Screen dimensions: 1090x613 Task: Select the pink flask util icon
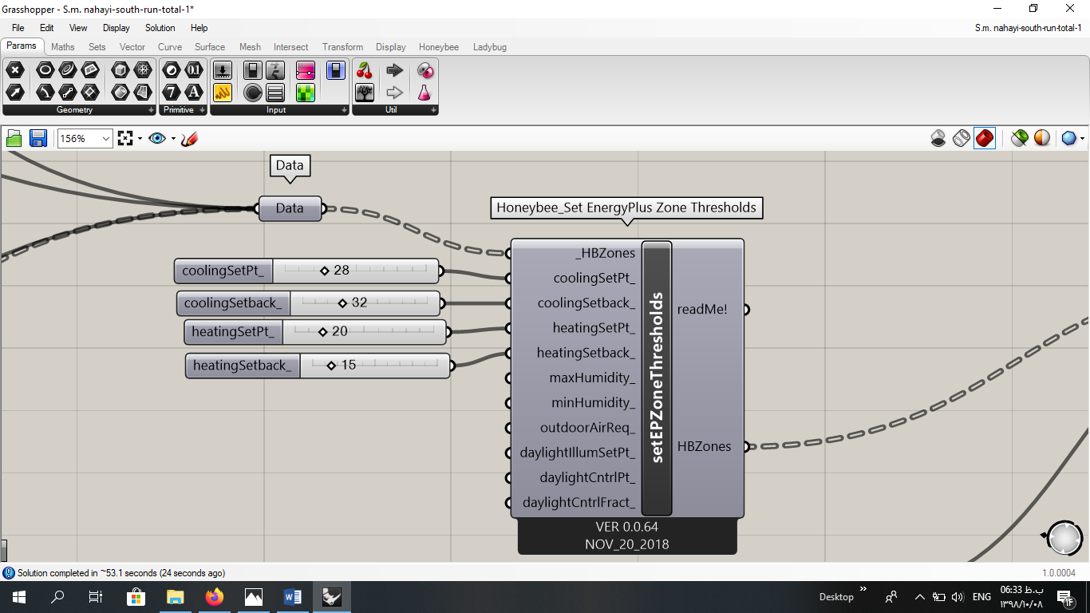425,93
